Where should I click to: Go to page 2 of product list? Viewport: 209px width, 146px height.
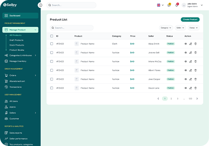pos(171,98)
